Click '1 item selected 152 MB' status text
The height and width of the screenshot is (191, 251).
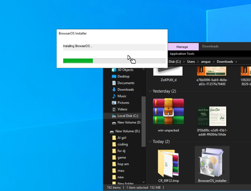click(x=143, y=187)
